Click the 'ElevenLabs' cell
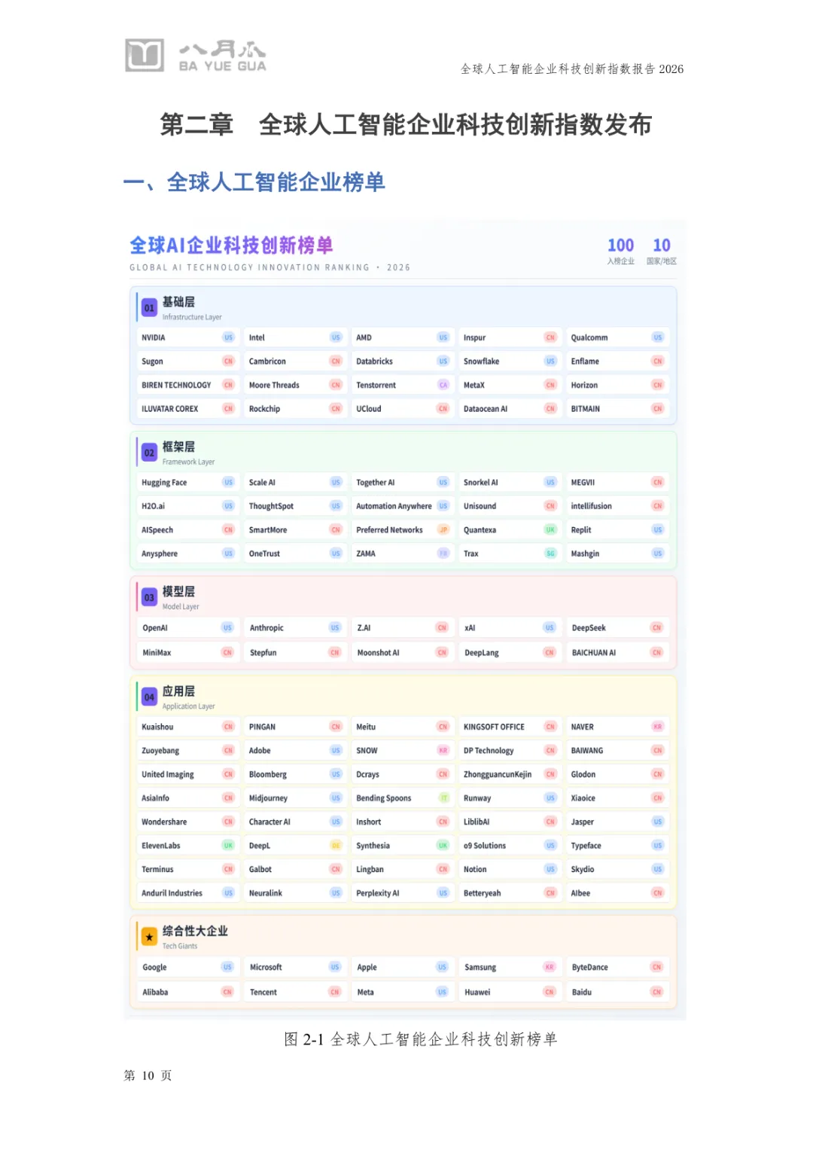The width and height of the screenshot is (813, 1150). pyautogui.click(x=187, y=846)
